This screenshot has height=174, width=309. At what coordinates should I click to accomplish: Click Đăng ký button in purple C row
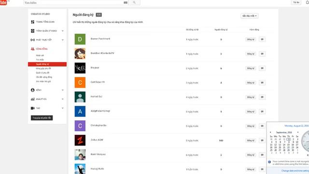tap(251, 126)
